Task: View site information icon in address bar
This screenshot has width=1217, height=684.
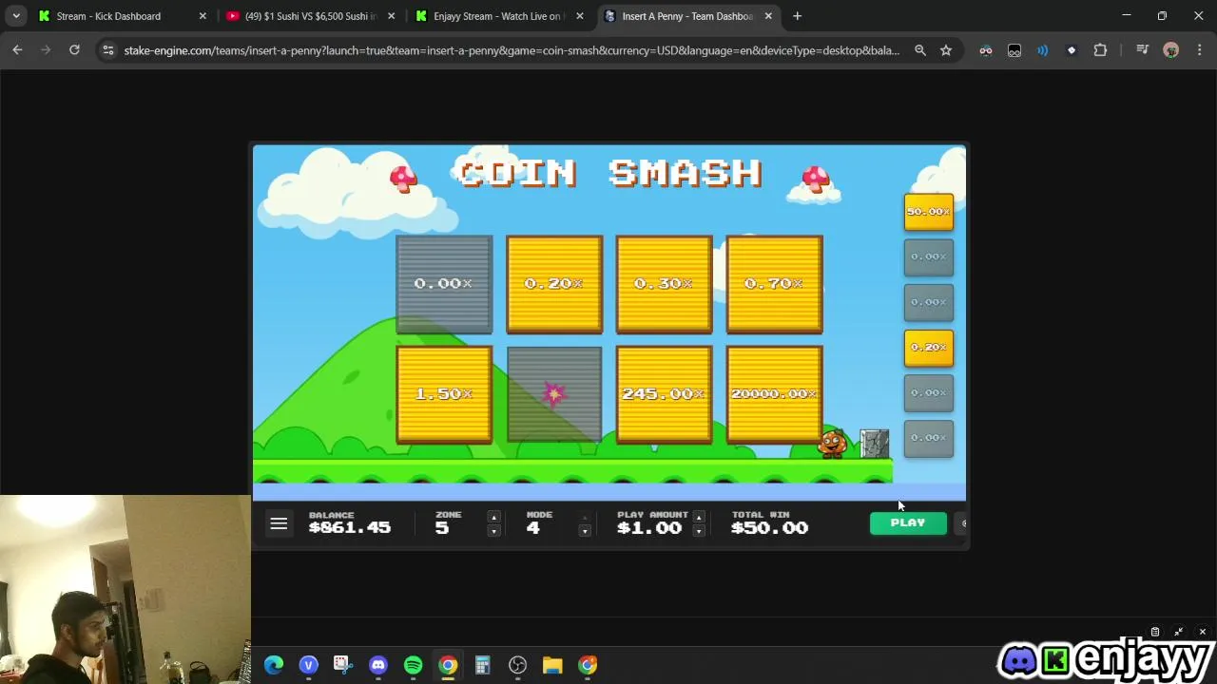Action: tap(108, 50)
